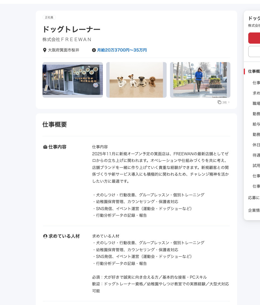Viewport: 260px width, 305px height.
Task: Open the 企業情報 section from sidebar
Action: [254, 210]
